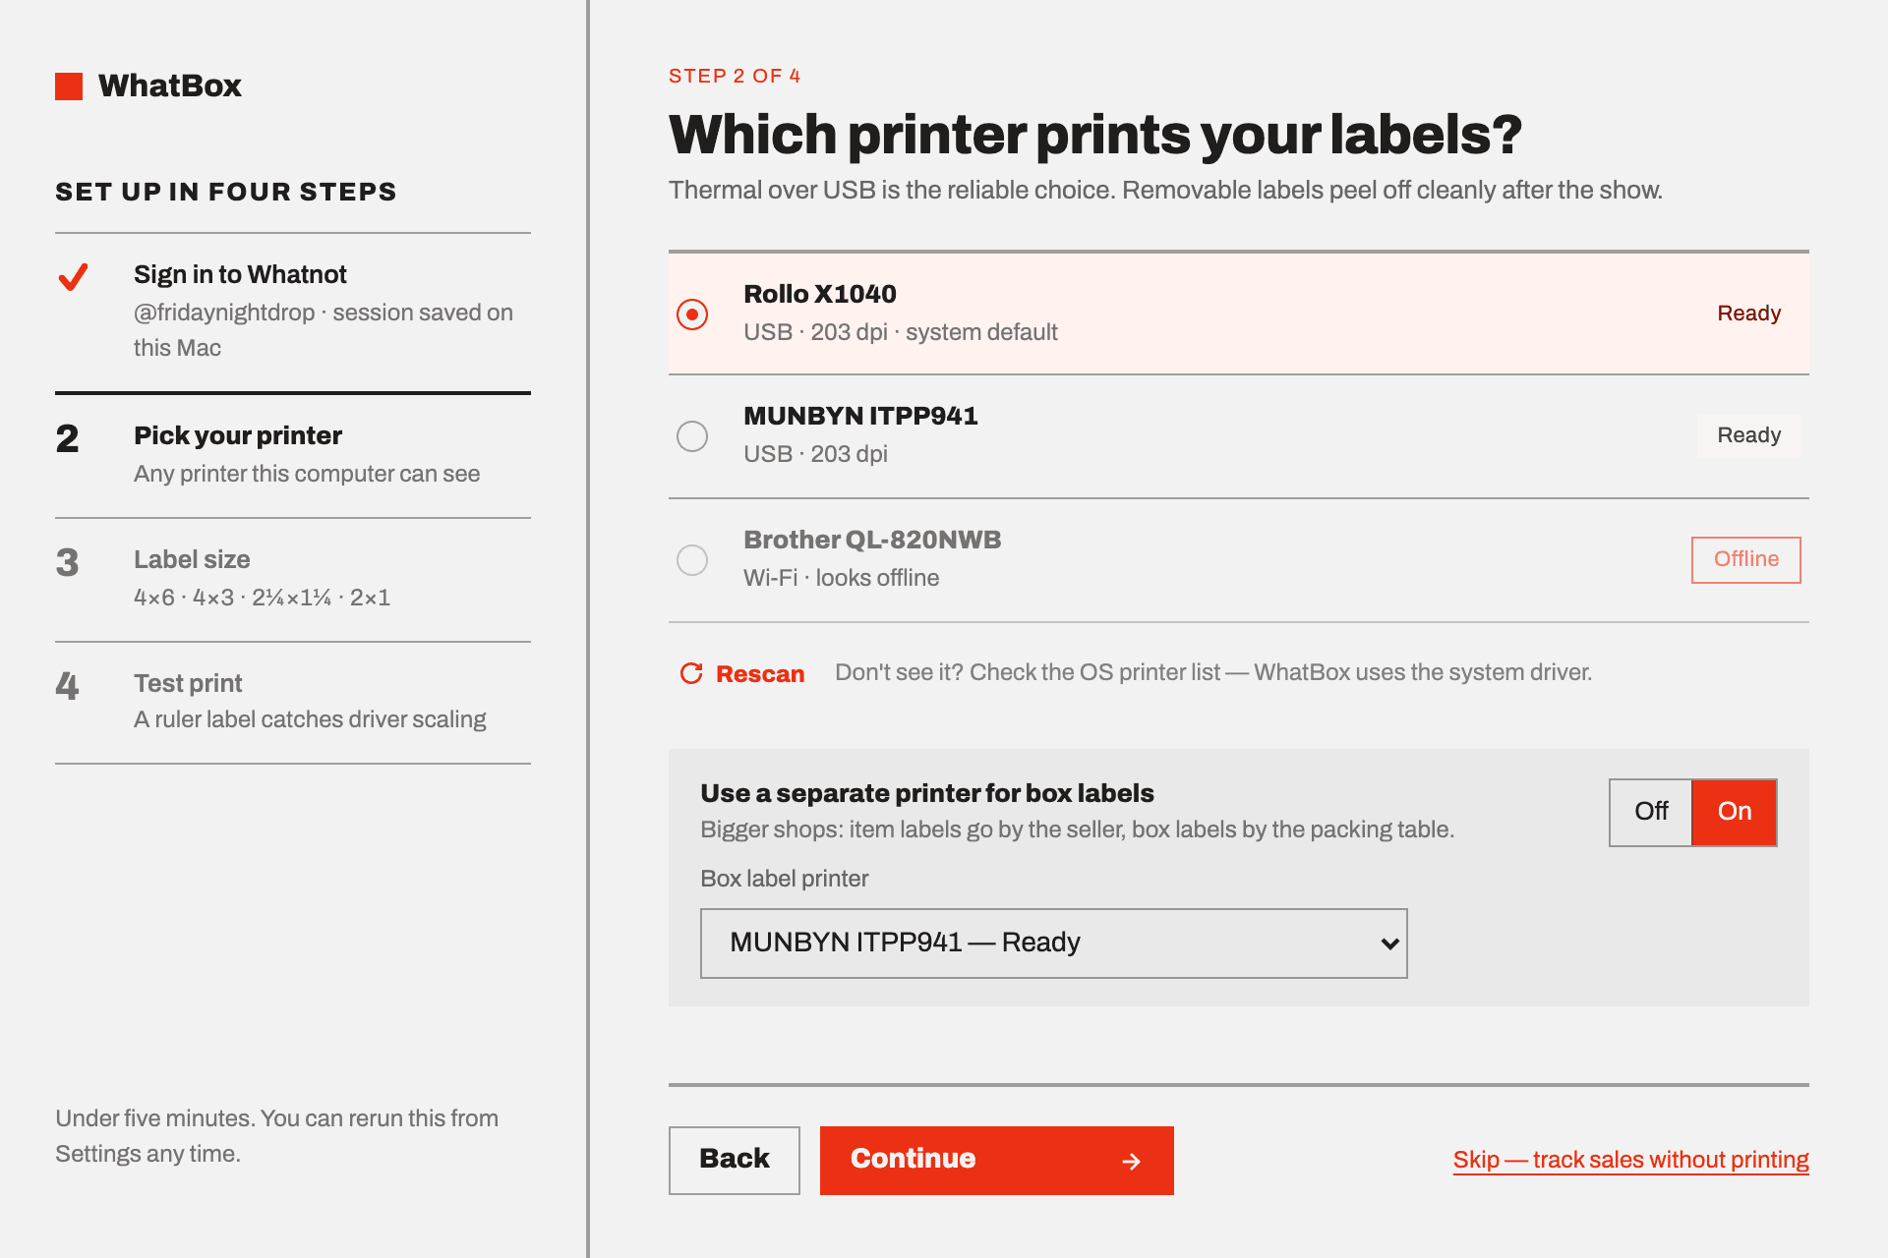Click 'Use a separate printer for box labels'
Screen dimensions: 1888x1258
pos(927,793)
